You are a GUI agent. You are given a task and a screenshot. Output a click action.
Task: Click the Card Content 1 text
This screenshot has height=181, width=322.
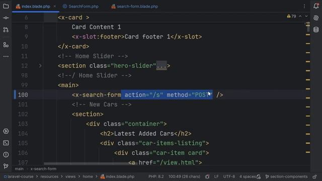coord(96,27)
